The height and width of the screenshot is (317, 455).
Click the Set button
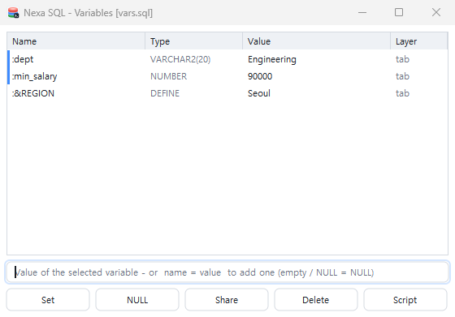pos(48,300)
